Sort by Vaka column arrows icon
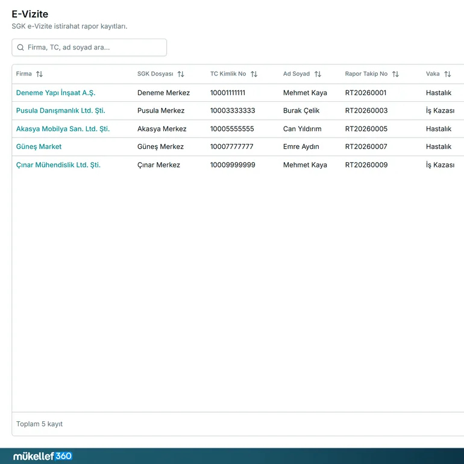 pyautogui.click(x=448, y=74)
